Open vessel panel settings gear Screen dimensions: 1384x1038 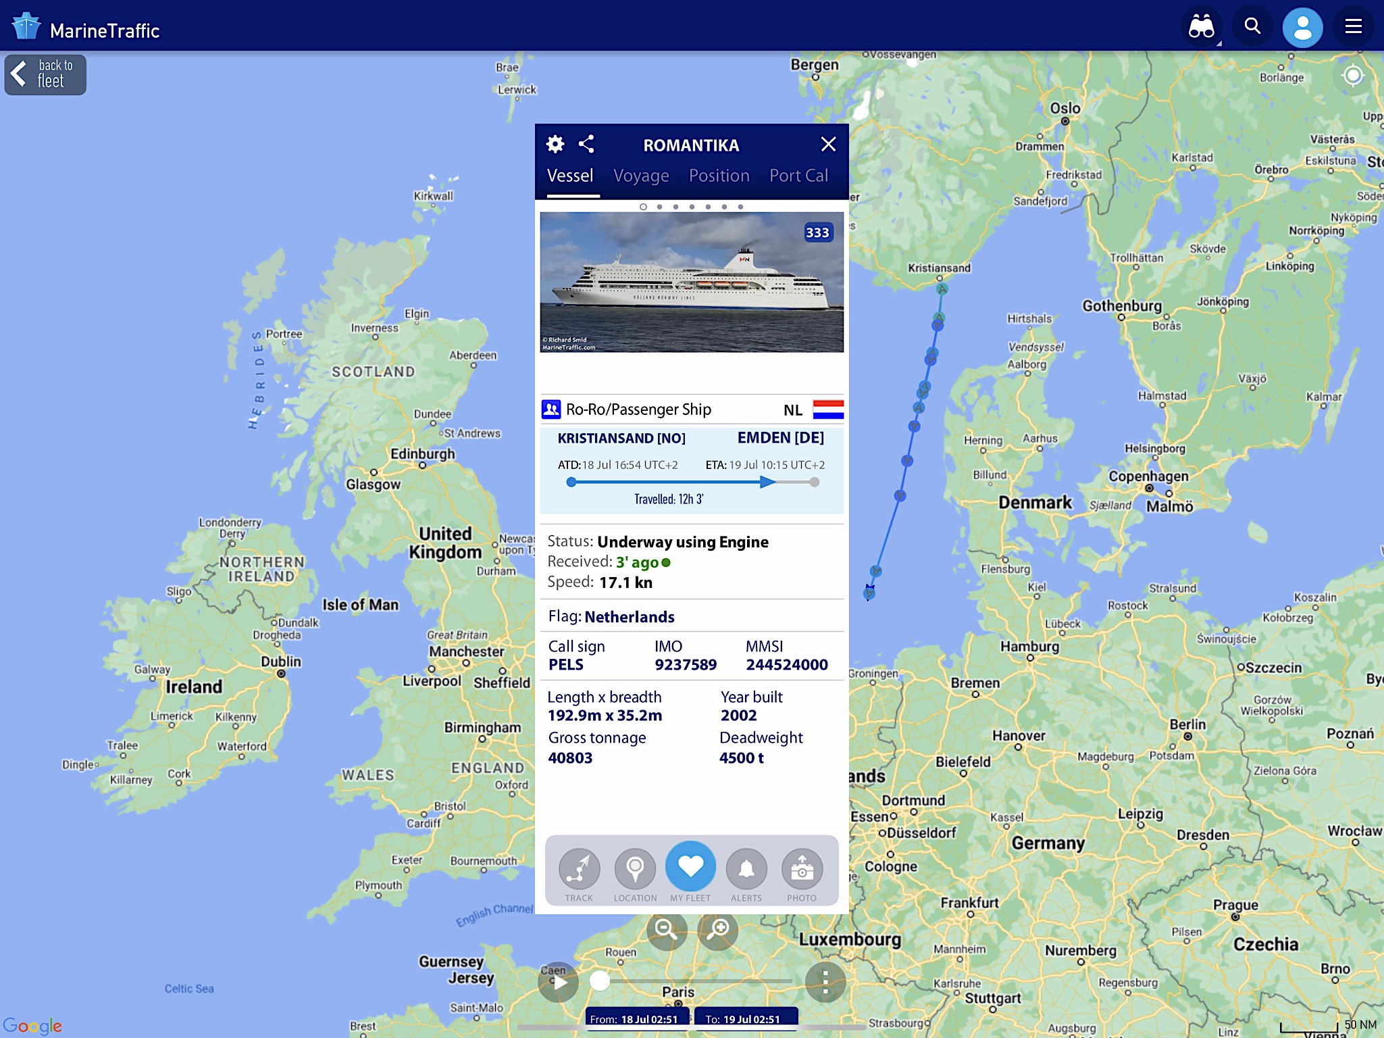point(555,144)
